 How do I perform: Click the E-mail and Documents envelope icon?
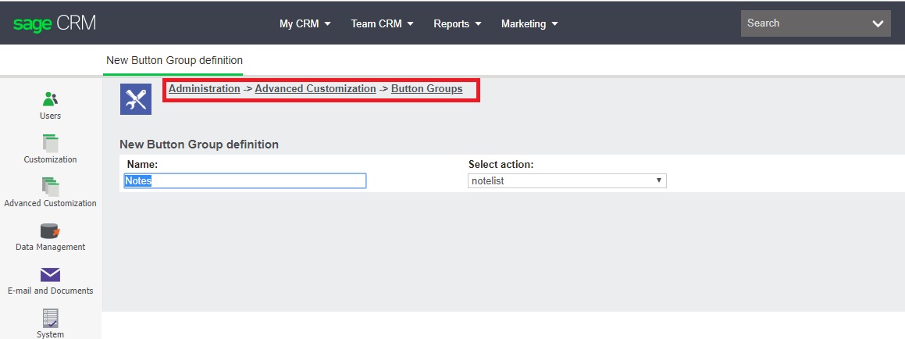[50, 274]
